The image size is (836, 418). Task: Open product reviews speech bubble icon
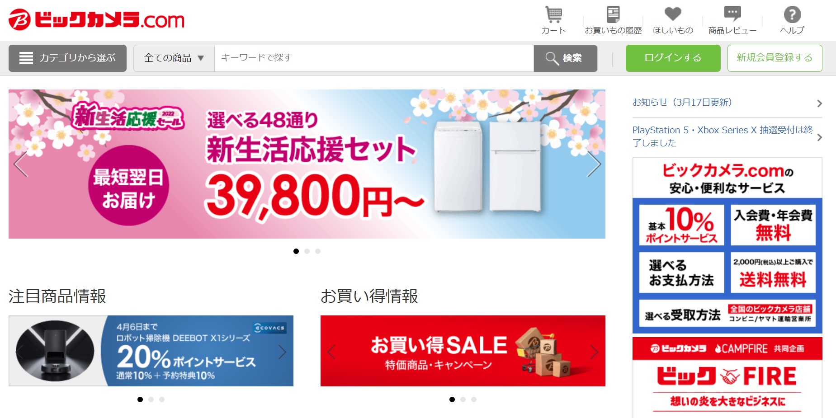(732, 14)
